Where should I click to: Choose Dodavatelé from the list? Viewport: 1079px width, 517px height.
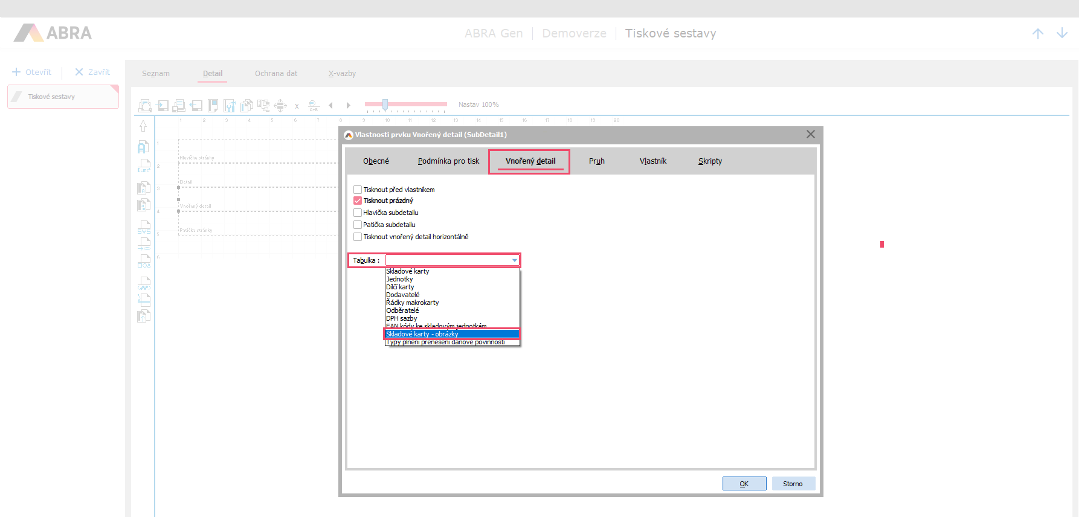452,295
